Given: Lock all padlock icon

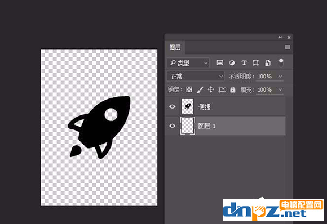Looking at the screenshot, I should [232, 89].
